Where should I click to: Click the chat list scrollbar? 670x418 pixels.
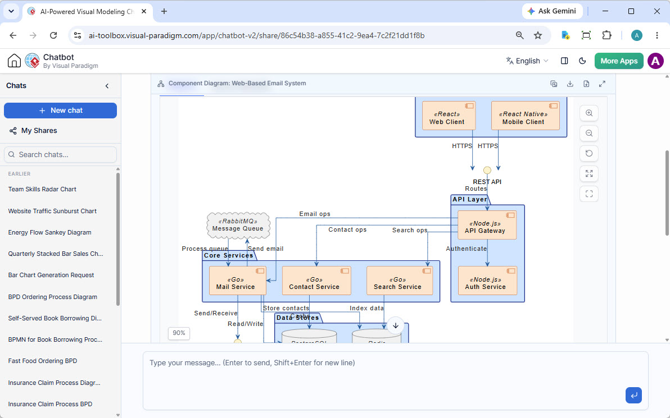118,239
